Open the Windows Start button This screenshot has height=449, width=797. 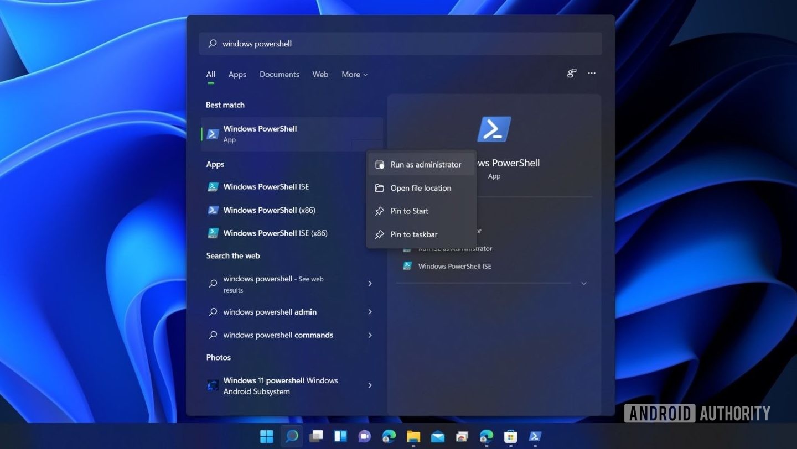(267, 436)
